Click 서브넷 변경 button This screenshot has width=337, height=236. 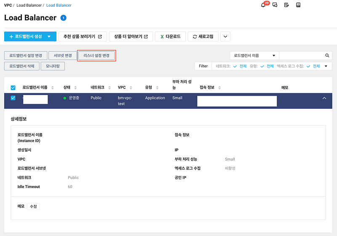click(x=63, y=56)
